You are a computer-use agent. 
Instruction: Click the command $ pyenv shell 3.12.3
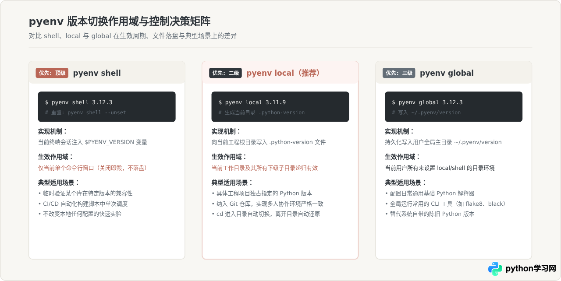(79, 102)
